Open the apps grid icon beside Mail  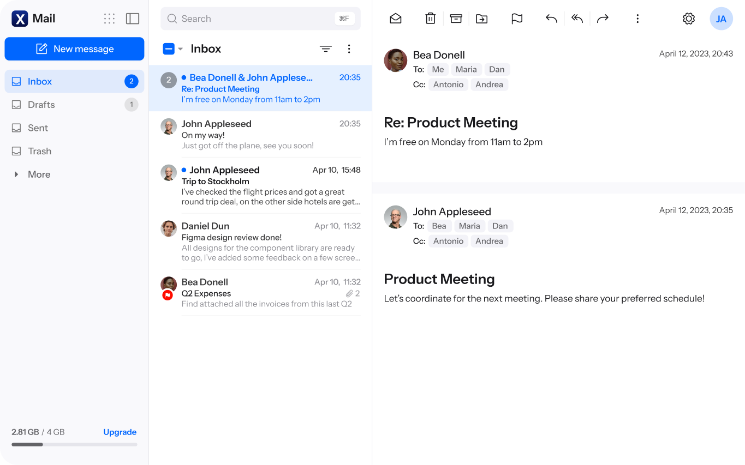pos(109,19)
